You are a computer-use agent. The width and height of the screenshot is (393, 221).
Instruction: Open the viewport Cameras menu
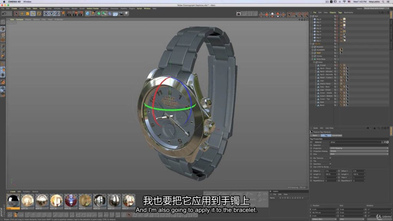point(20,20)
